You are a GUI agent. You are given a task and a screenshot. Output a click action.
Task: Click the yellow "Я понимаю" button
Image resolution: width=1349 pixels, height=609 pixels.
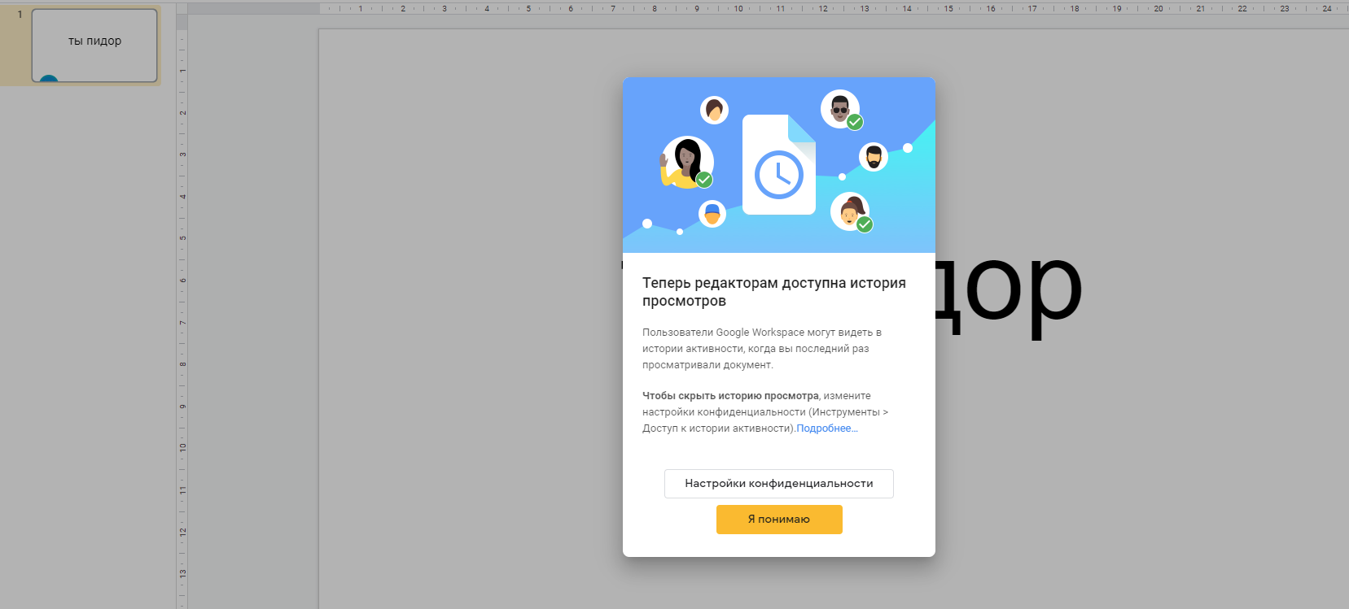[779, 520]
